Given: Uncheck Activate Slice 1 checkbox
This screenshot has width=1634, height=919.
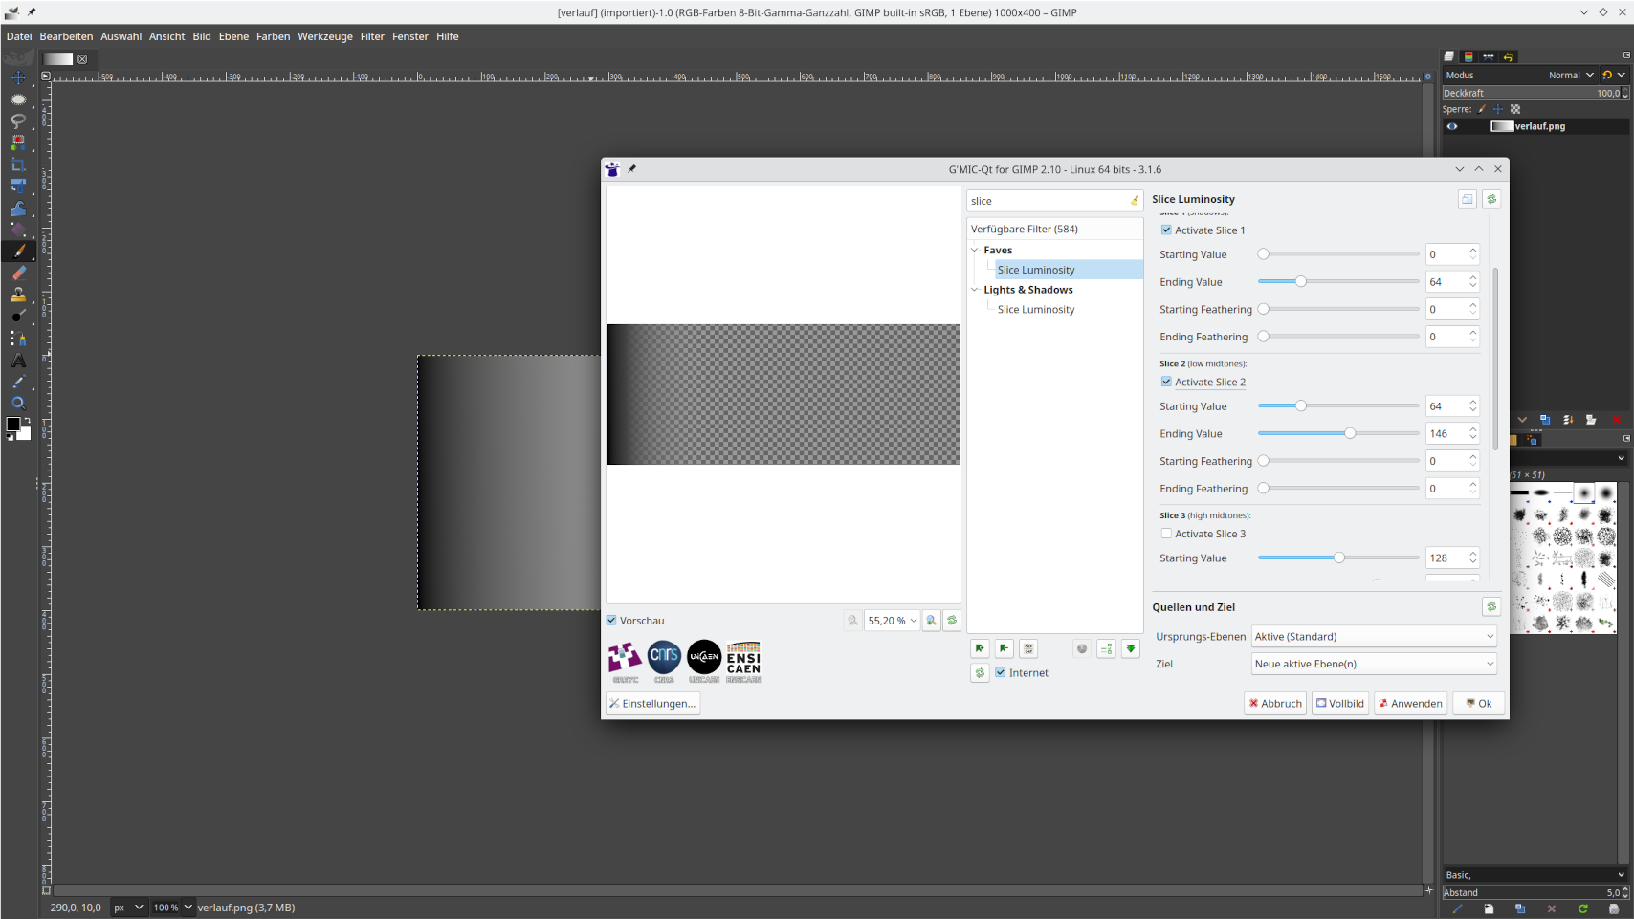Looking at the screenshot, I should point(1166,230).
